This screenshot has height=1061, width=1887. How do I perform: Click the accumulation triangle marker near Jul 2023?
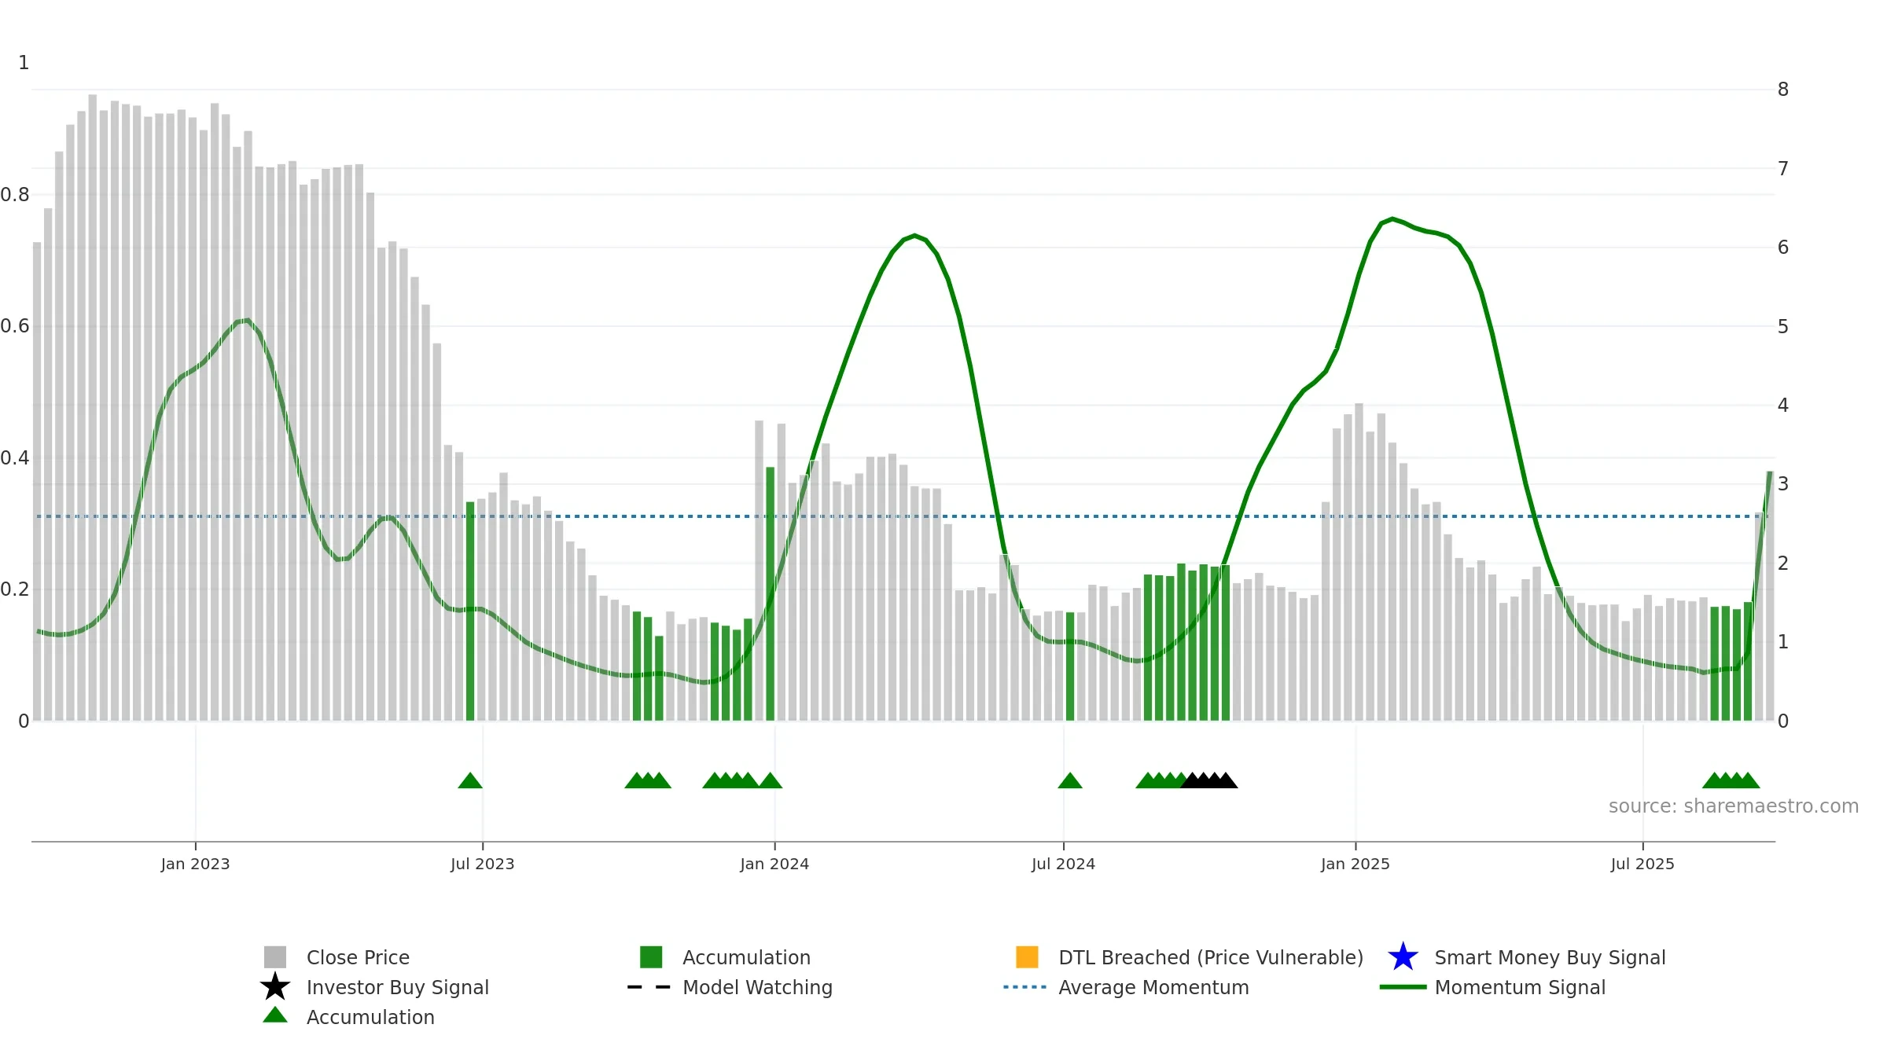(x=470, y=780)
